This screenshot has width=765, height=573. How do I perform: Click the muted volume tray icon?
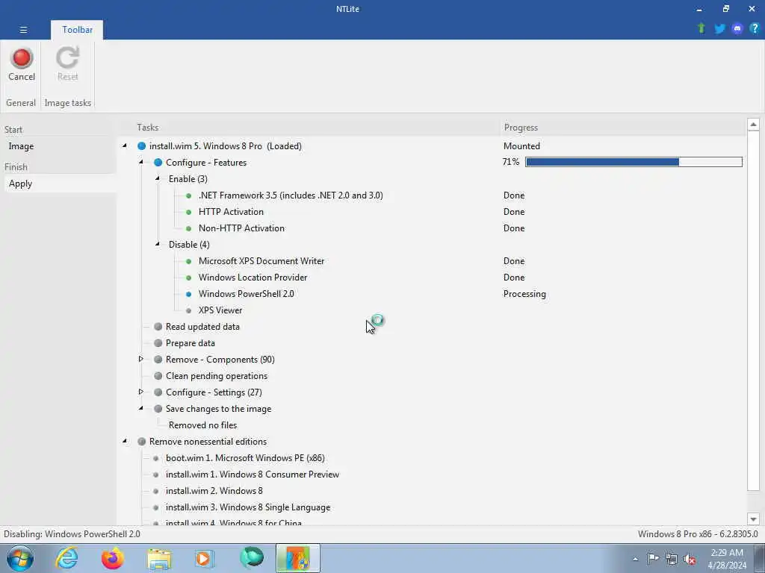[x=690, y=559]
